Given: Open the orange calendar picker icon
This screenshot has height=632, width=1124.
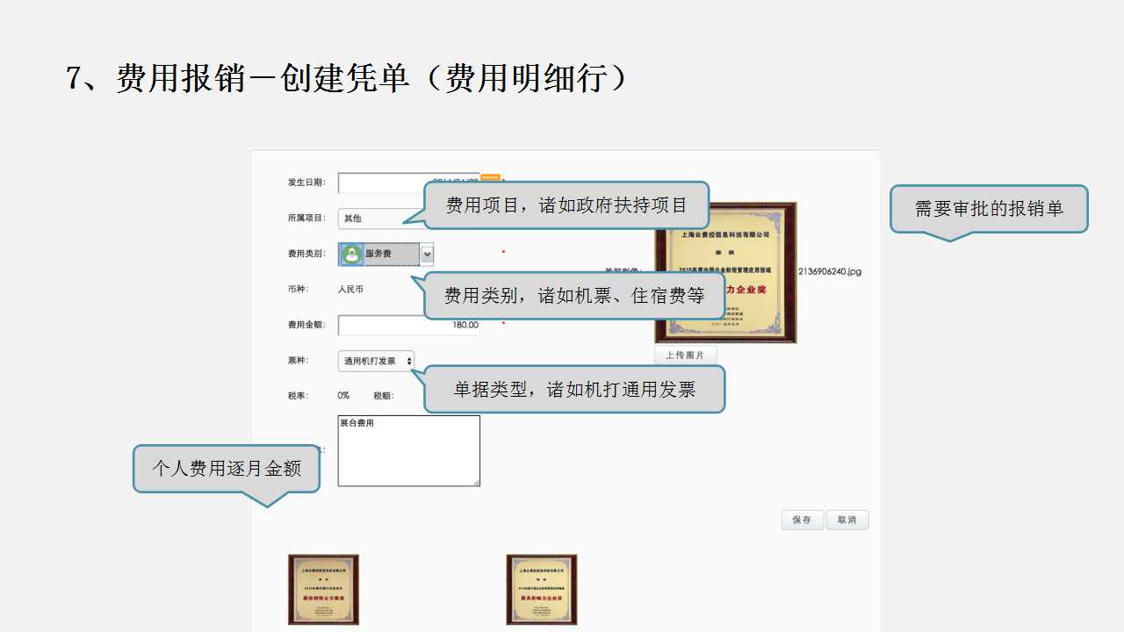Looking at the screenshot, I should (490, 177).
